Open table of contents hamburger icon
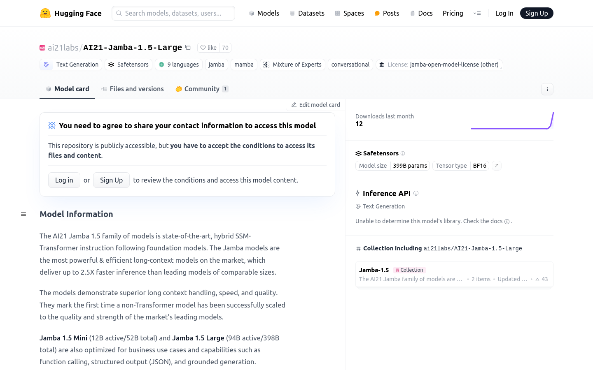 (23, 214)
